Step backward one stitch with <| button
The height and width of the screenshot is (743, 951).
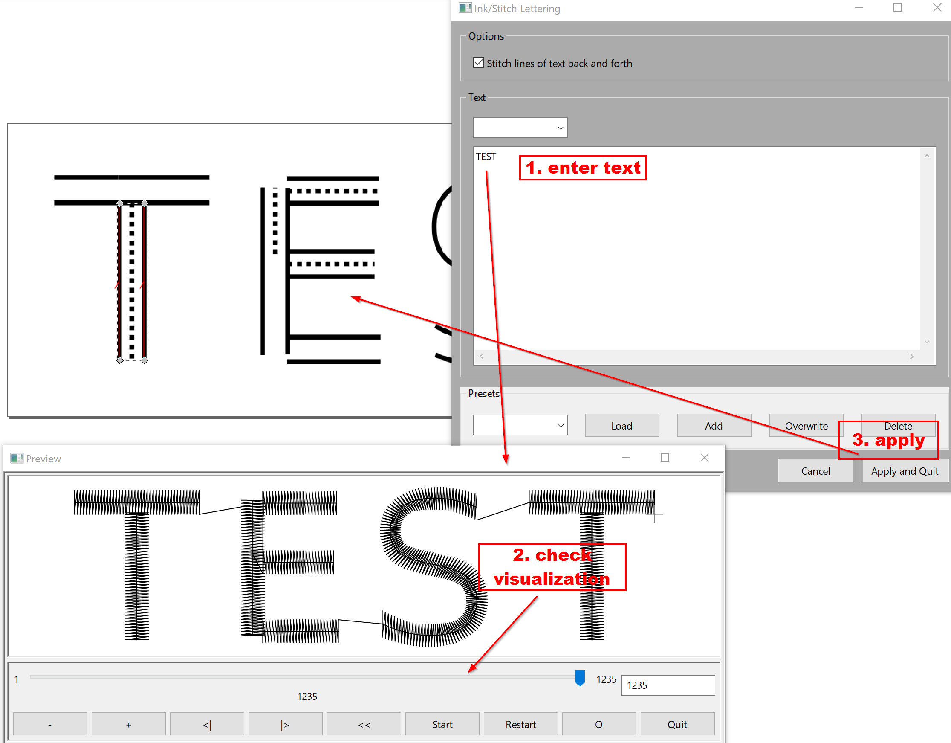(207, 724)
